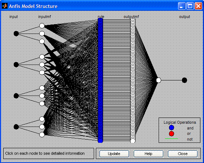The width and height of the screenshot is (204, 163).
Task: Maximize the Anfis Model Structure window
Action: [x=190, y=6]
